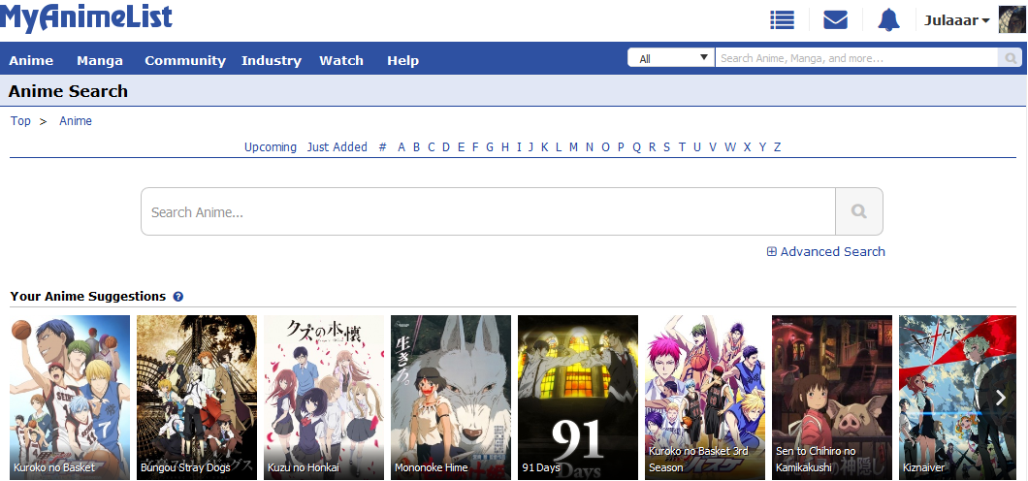Image resolution: width=1028 pixels, height=481 pixels.
Task: Click the Anime breadcrumb link
Action: [x=76, y=120]
